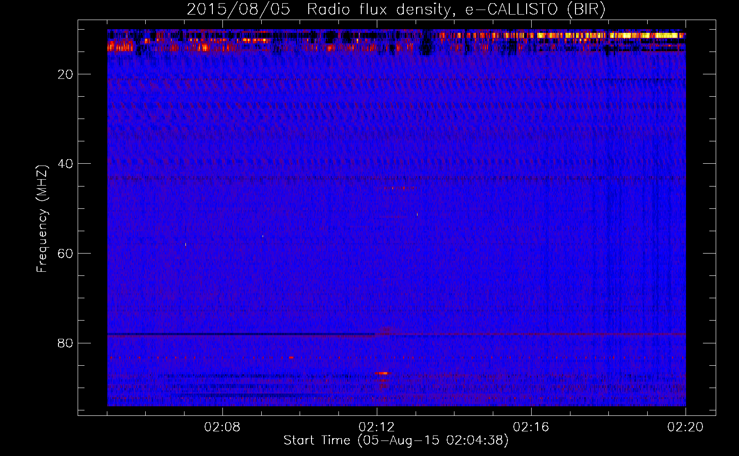The width and height of the screenshot is (739, 456).
Task: Select the 02:20 time axis label
Action: click(x=685, y=427)
